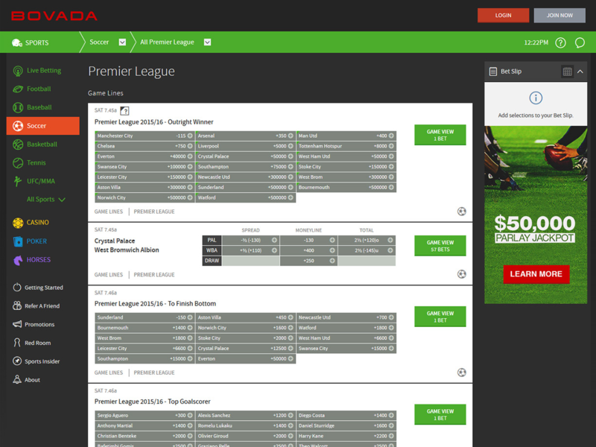Open the Soccer dropdown in the breadcrumb bar
Viewport: 596px width, 447px height.
tap(122, 42)
